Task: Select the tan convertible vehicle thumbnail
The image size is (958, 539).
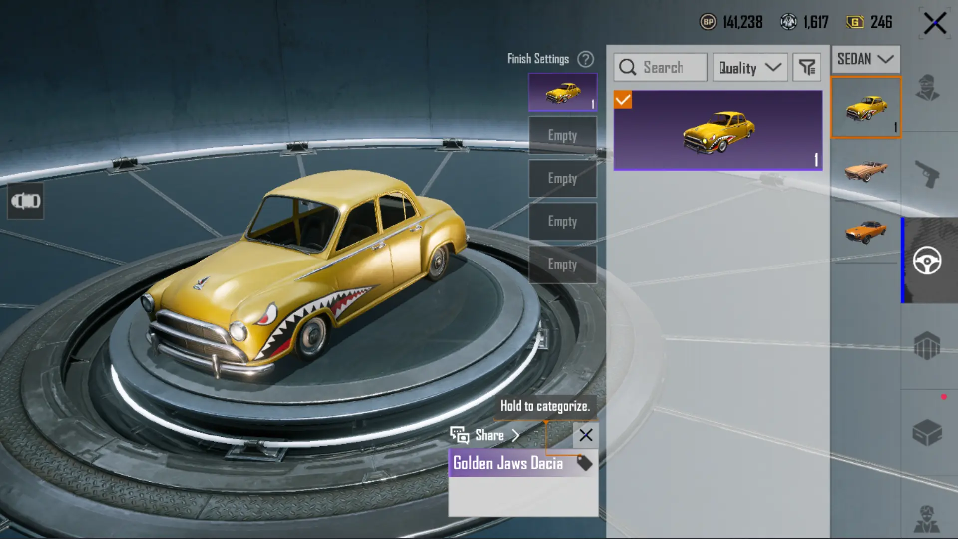Action: tap(866, 170)
